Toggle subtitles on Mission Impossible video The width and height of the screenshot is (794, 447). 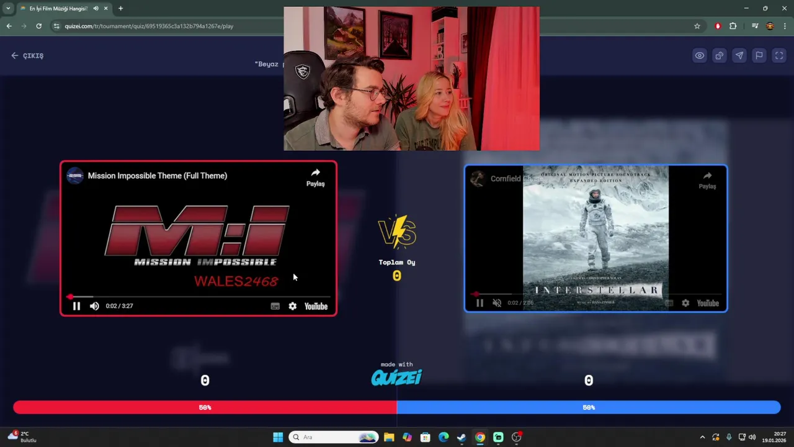(x=275, y=306)
